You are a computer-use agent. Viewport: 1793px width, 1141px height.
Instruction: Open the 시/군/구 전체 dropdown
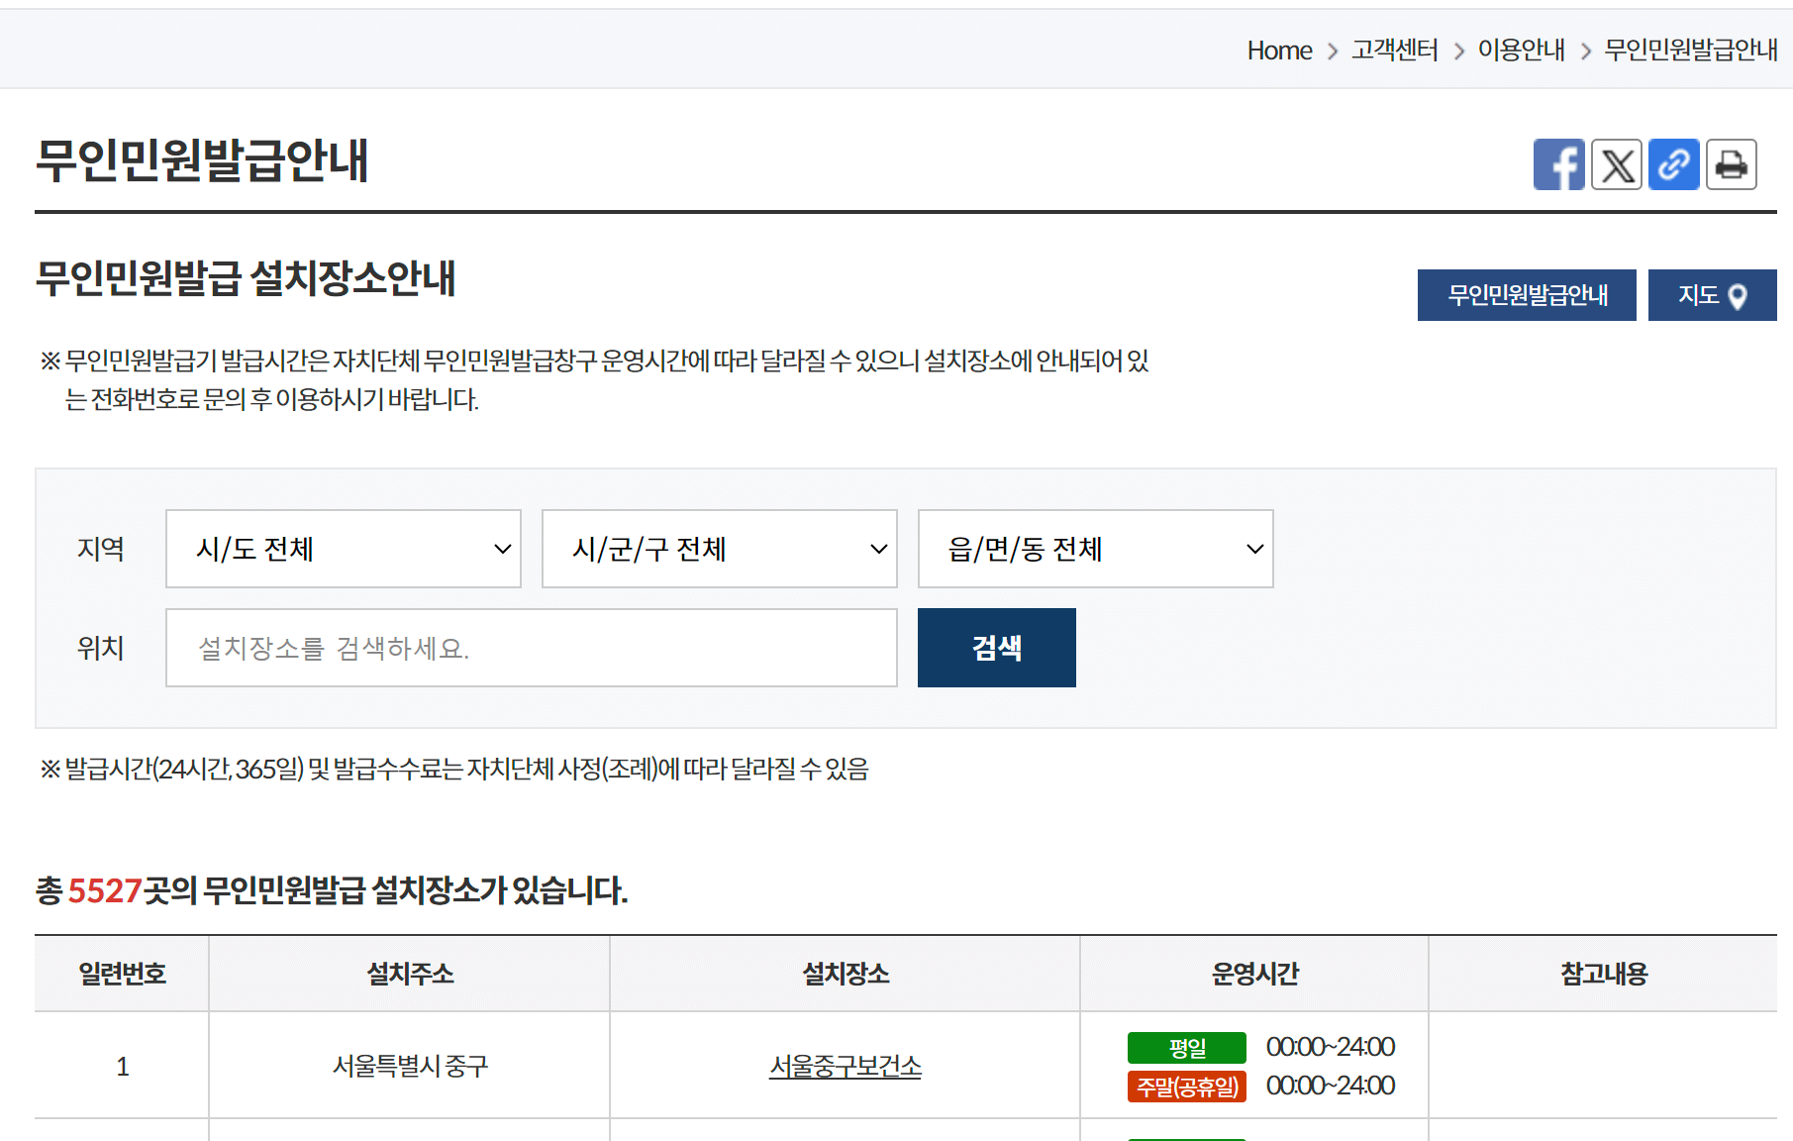(719, 549)
